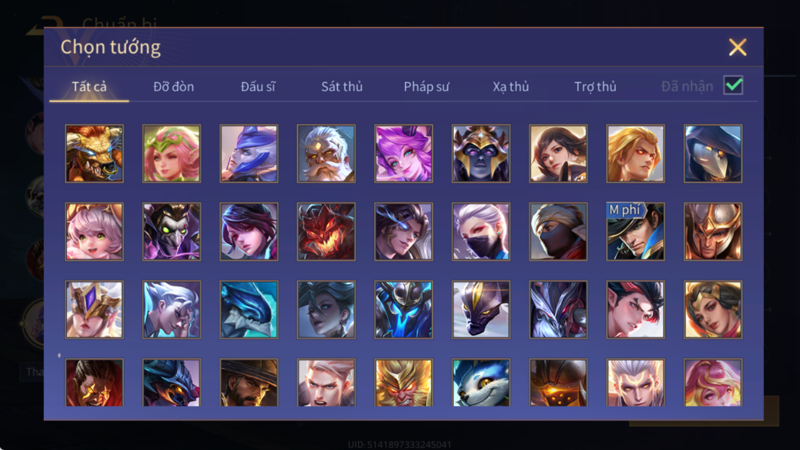This screenshot has height=450, width=800.
Task: Pick the golden monkey king hero
Action: pyautogui.click(x=403, y=382)
